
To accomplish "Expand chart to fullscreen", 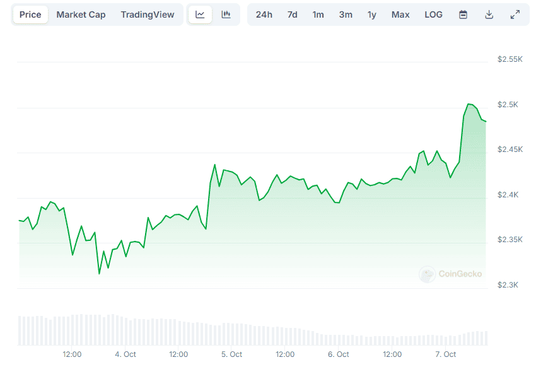I will (515, 15).
